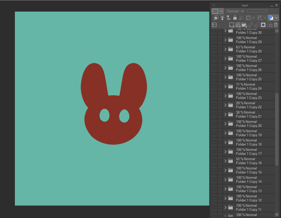Click the layer list view icon
The height and width of the screenshot is (218, 281).
pyautogui.click(x=214, y=25)
